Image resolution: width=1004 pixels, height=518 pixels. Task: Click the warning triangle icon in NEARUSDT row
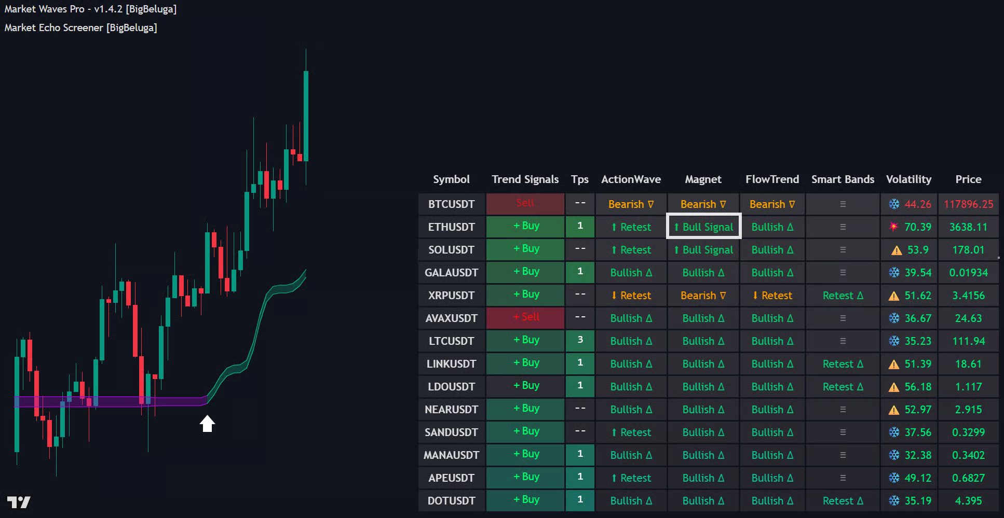click(894, 410)
